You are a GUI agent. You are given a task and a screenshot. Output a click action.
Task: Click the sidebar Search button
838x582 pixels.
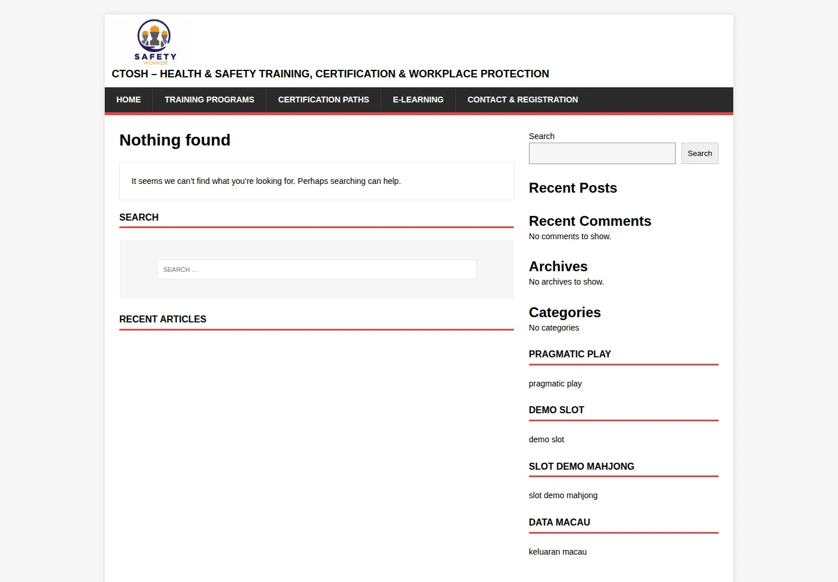click(699, 154)
